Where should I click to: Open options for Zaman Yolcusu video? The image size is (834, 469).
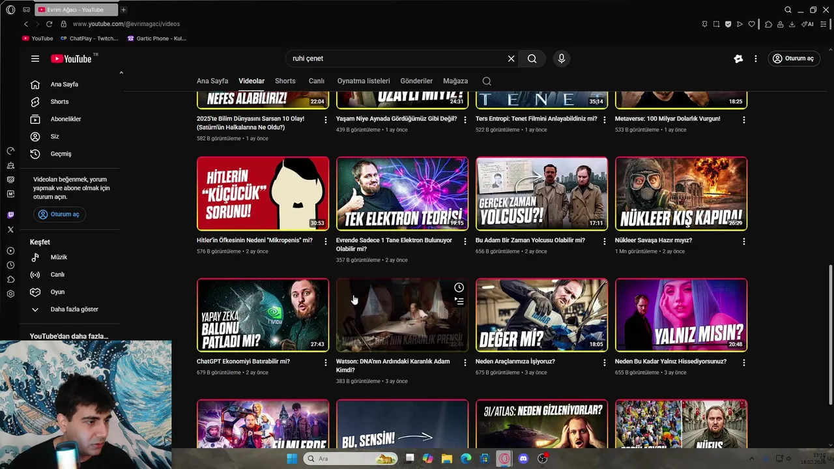tap(605, 242)
